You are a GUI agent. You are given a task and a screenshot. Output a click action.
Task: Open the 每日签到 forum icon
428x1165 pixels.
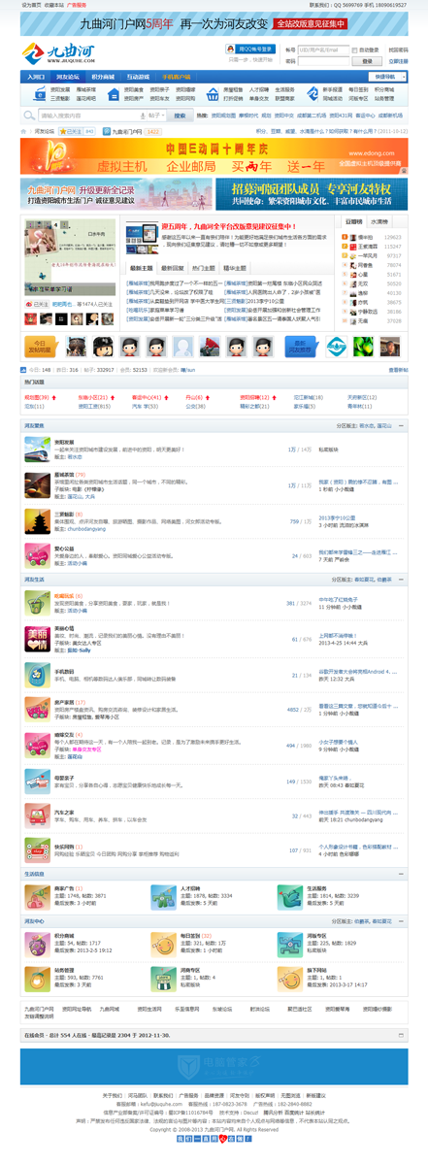click(x=162, y=943)
